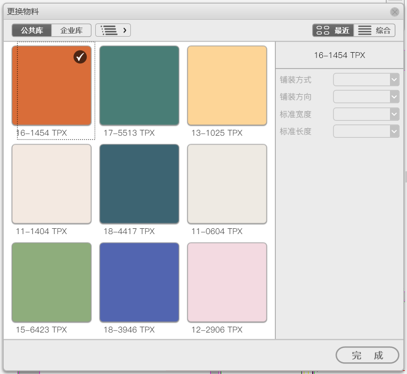Open the category list menu icon
The height and width of the screenshot is (374, 407).
coord(113,30)
